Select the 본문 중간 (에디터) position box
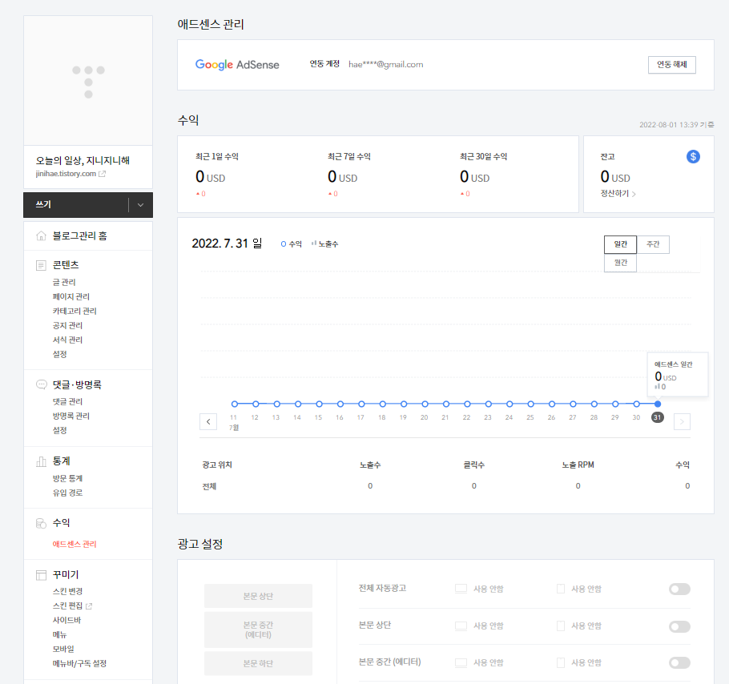Image resolution: width=729 pixels, height=684 pixels. (x=258, y=630)
